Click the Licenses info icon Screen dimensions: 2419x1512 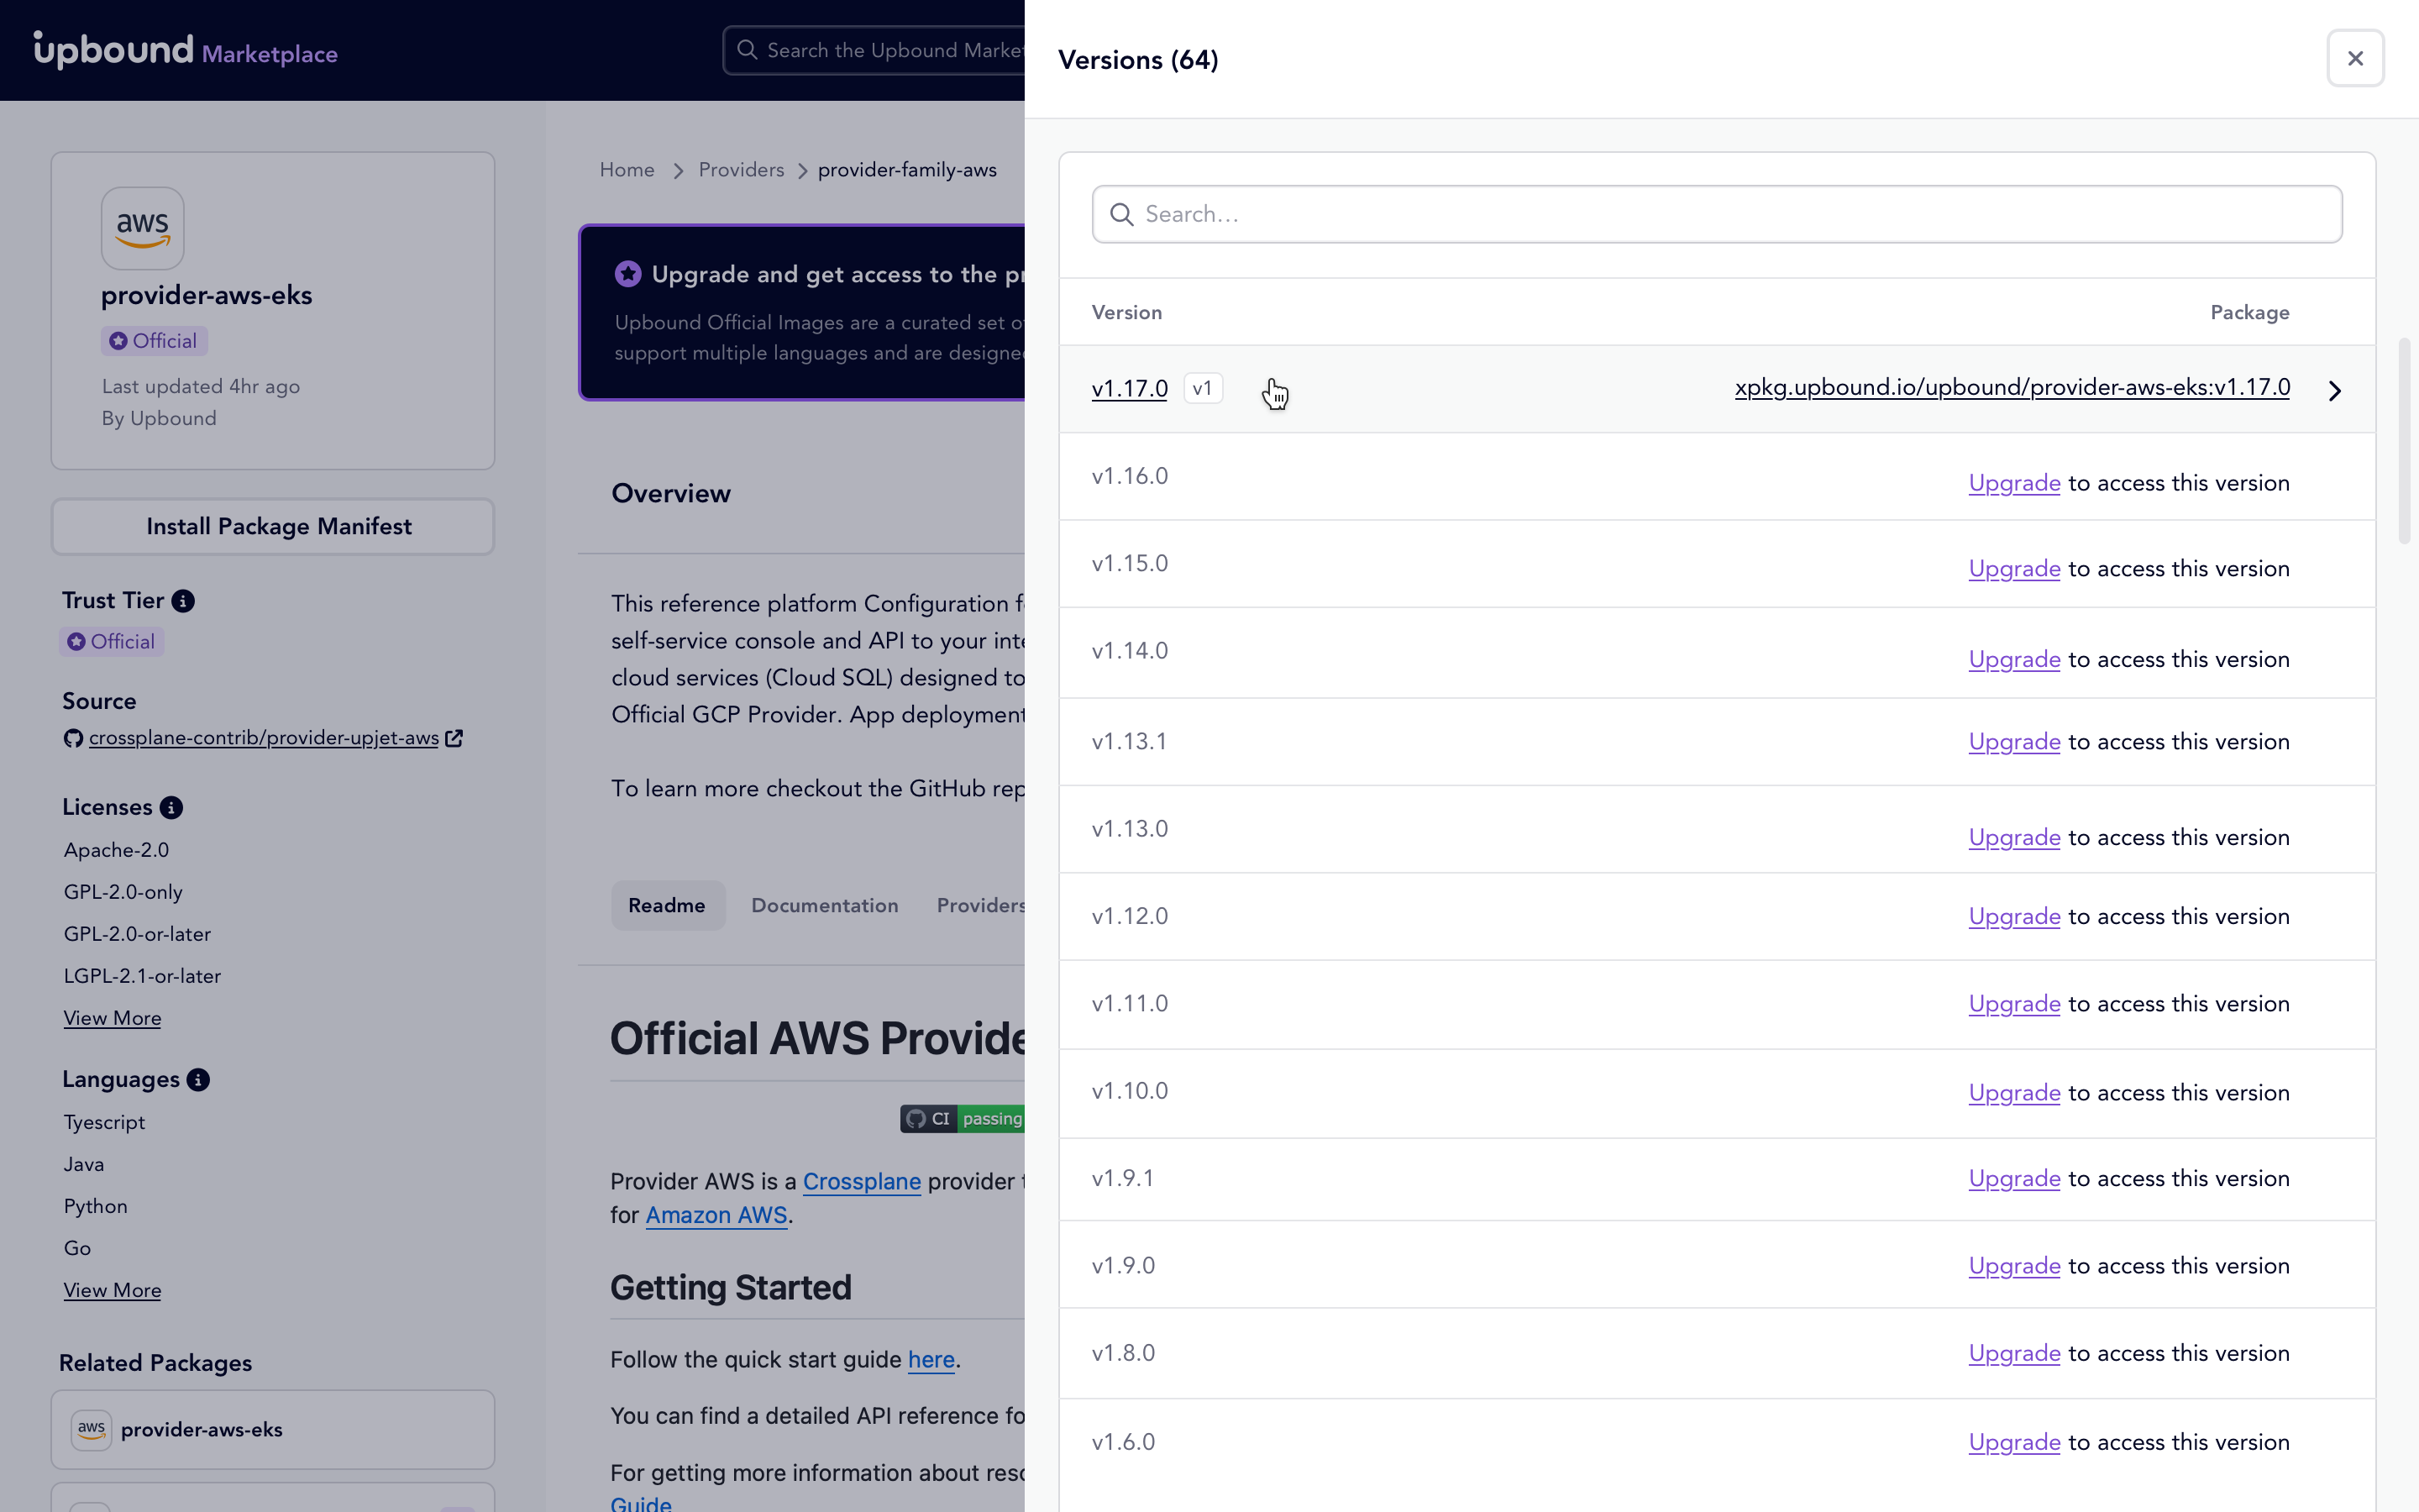171,808
